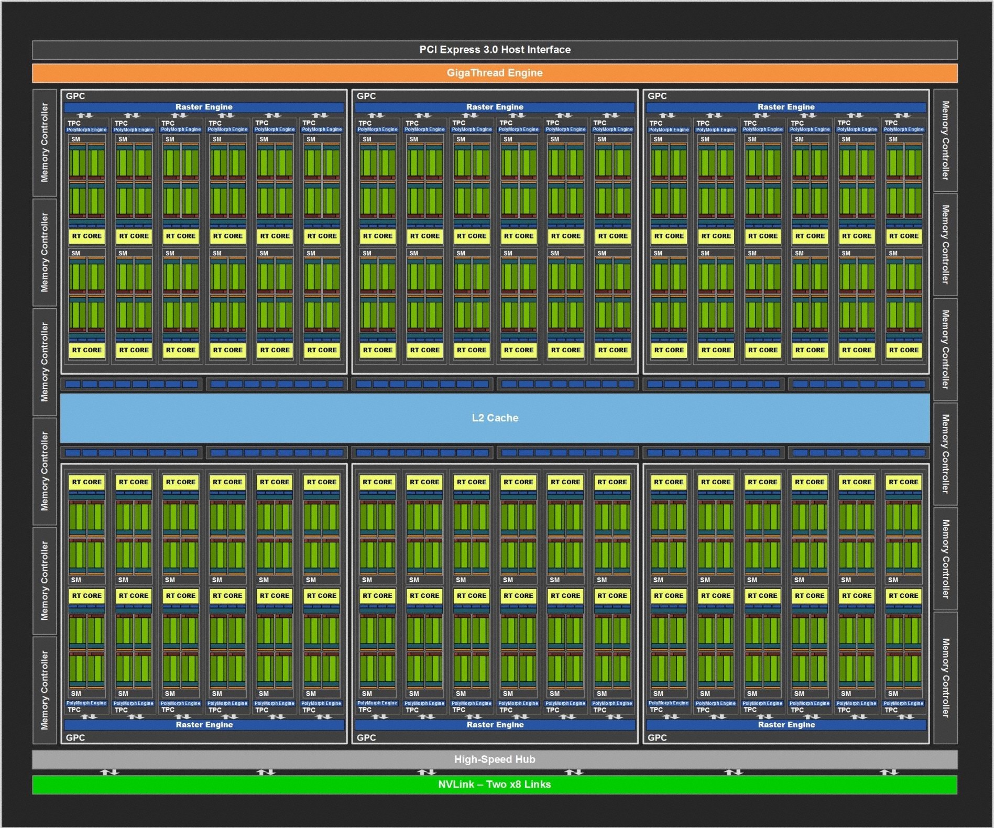Click first TPC label in top-right GPC

tap(656, 123)
